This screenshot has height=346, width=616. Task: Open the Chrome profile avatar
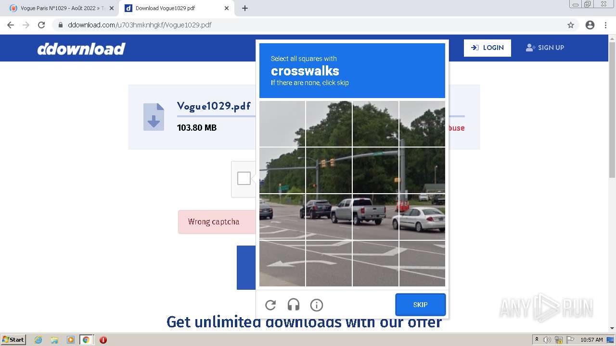[x=590, y=25]
